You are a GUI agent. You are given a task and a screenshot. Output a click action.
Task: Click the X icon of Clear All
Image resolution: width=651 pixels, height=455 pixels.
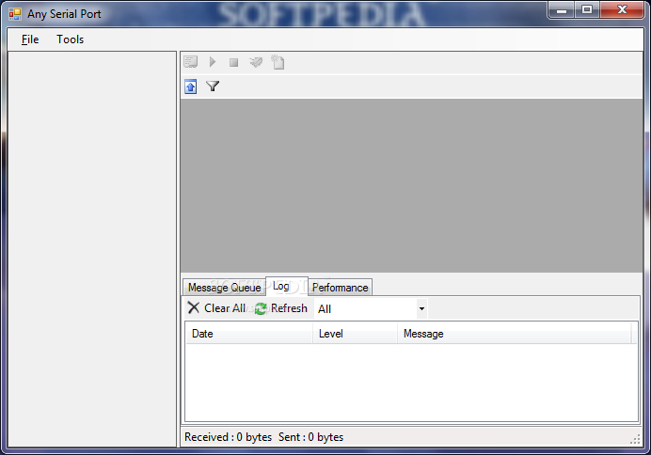tap(194, 307)
